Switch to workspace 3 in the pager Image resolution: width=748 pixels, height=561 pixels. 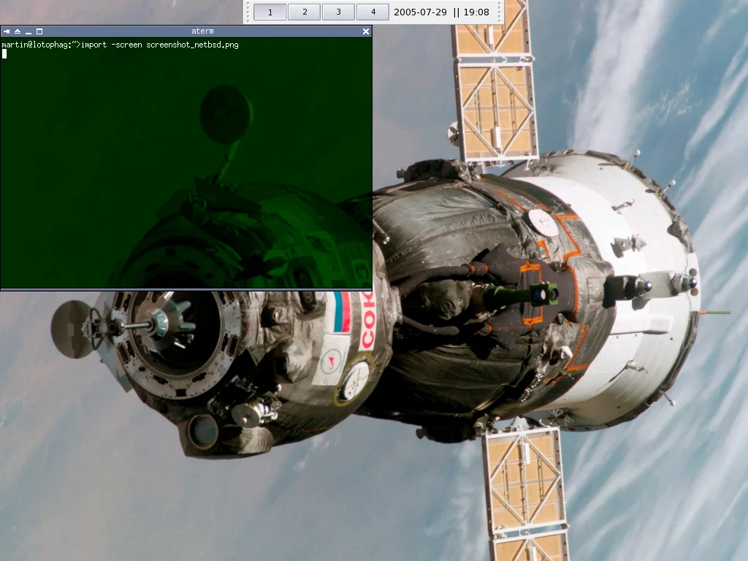click(x=339, y=12)
